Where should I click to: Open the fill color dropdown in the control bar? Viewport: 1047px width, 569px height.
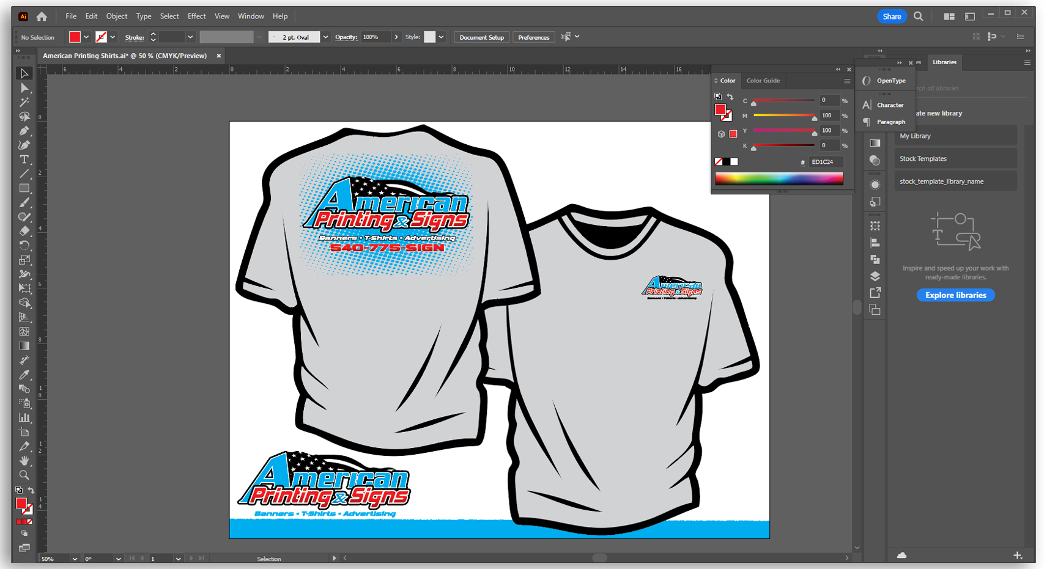86,37
